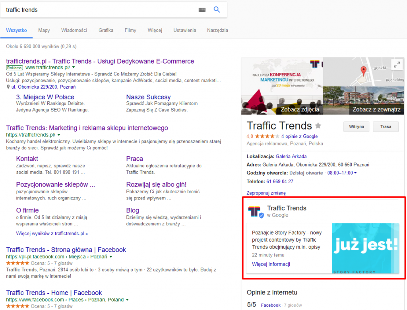This screenshot has height=310, width=407.
Task: Click the Witryna button
Action: pos(357,127)
